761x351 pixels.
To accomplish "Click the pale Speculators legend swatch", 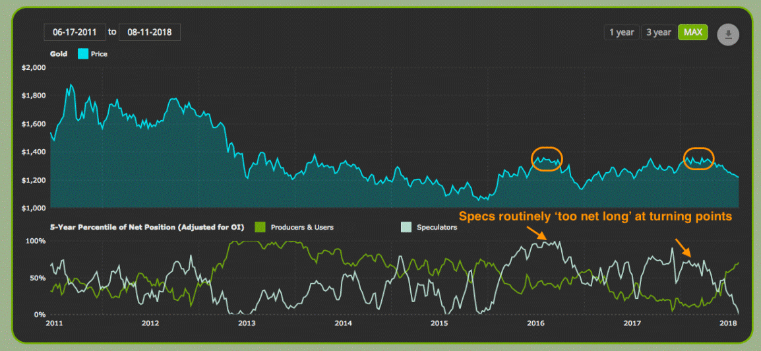I will point(406,227).
